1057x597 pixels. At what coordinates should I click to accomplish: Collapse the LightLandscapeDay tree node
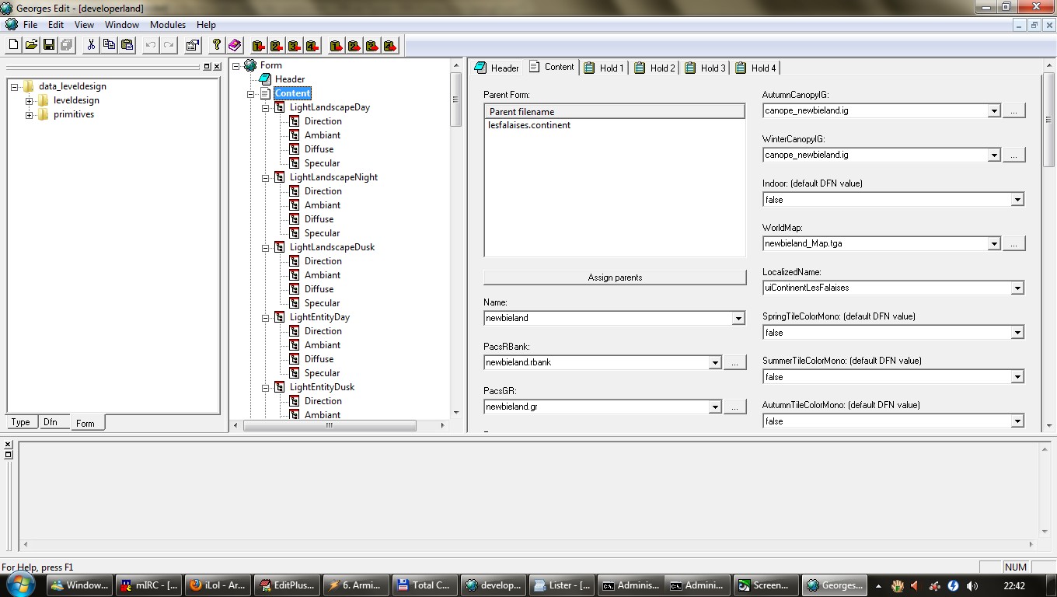(x=265, y=107)
